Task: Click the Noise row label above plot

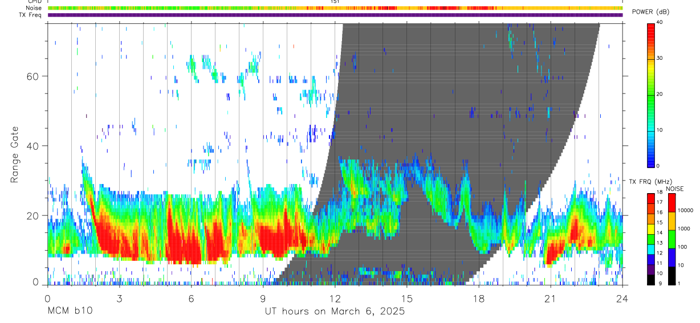Action: tap(35, 8)
